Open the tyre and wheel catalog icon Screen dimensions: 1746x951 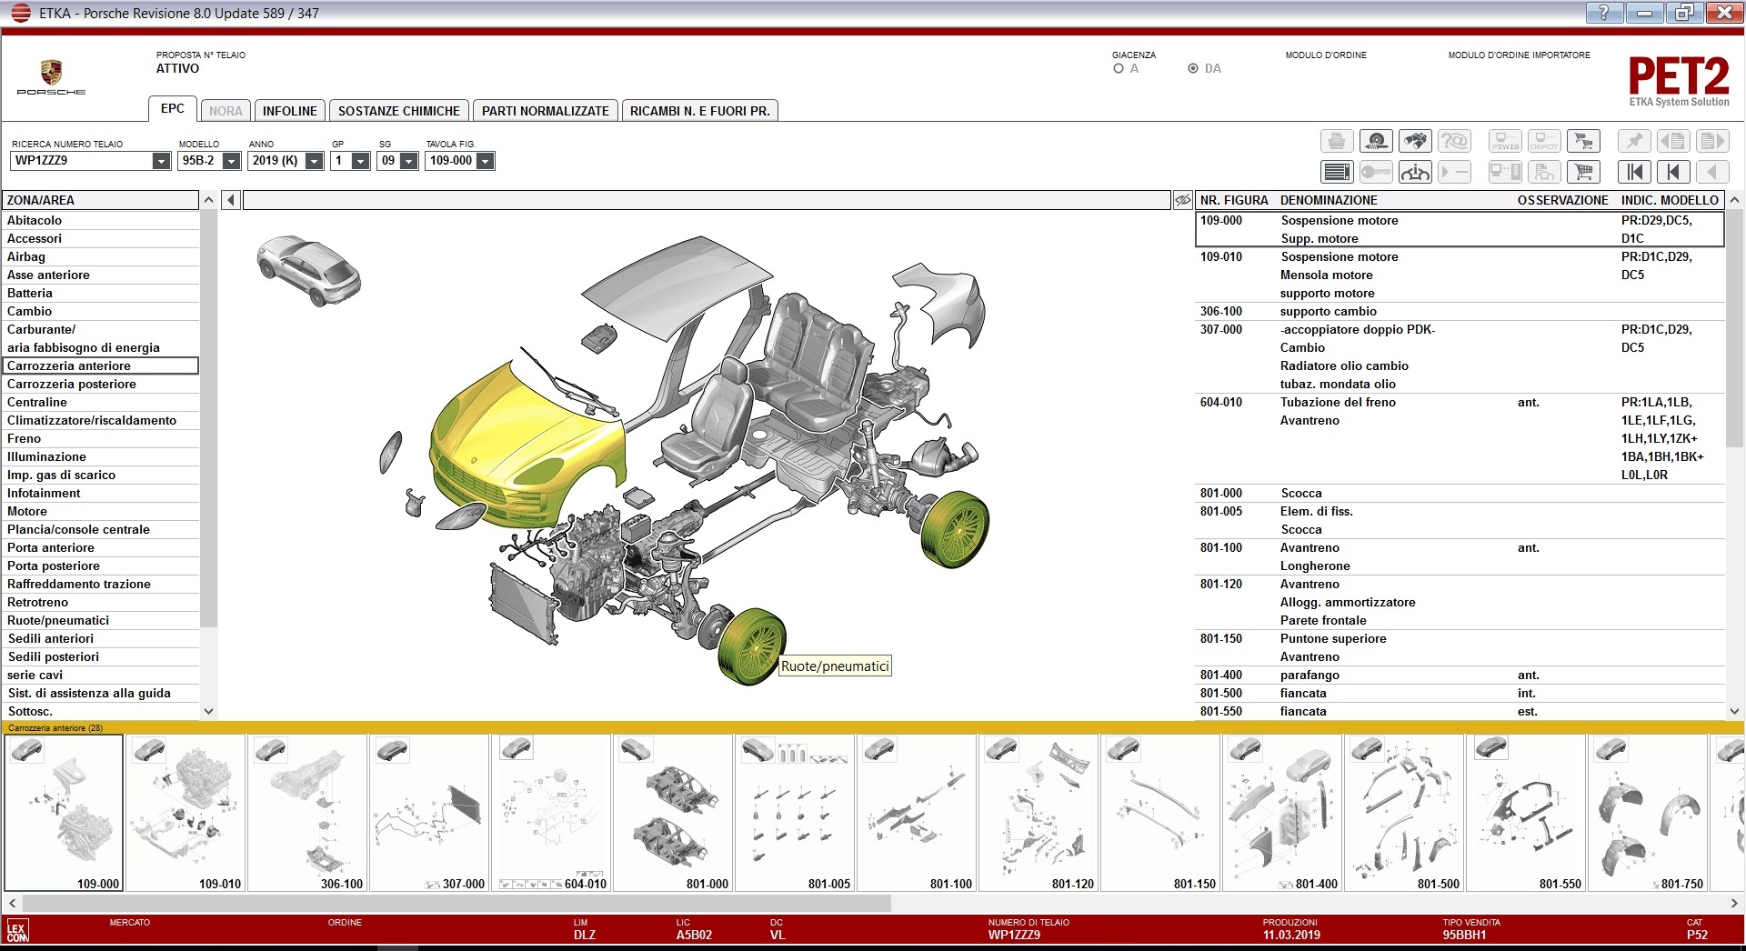click(x=1376, y=141)
